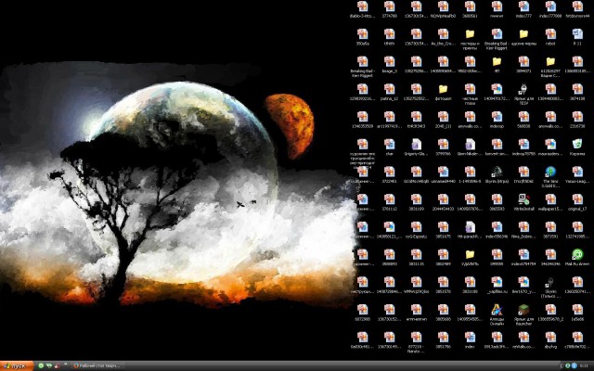Select the Ярлык для launcher Minecraft icon
Screen dimensions: 594x371
pos(523,310)
